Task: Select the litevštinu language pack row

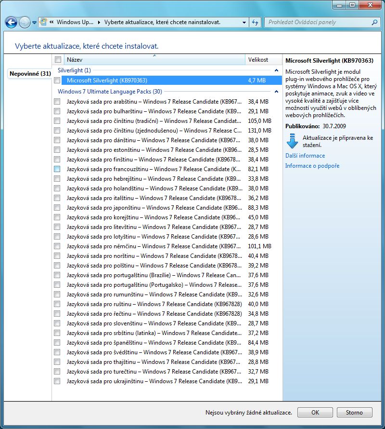Action: point(168,227)
